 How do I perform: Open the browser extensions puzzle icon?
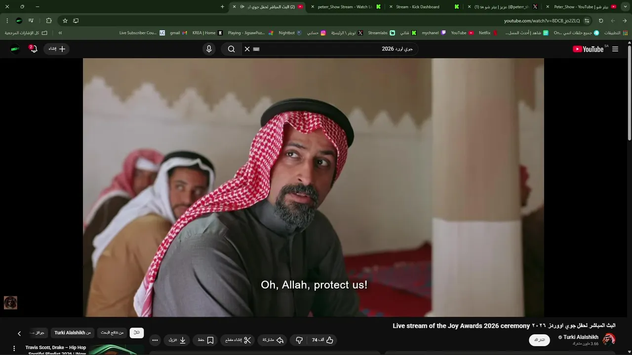tap(49, 21)
